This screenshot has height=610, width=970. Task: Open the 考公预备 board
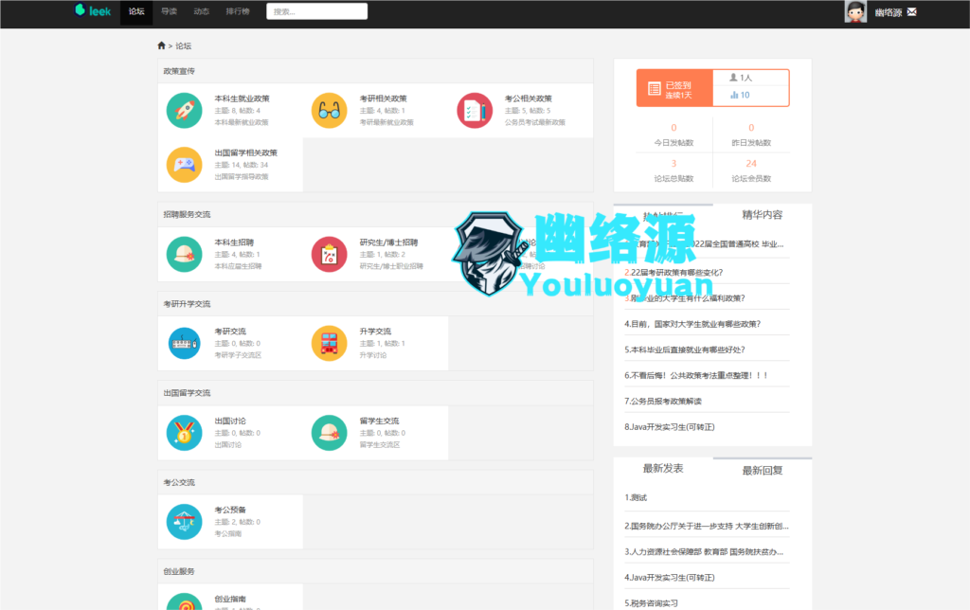tap(230, 510)
